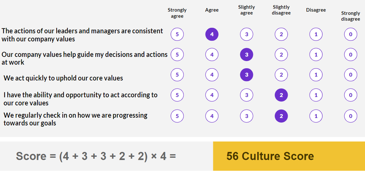Pick 1 for values guide my decisions

click(316, 55)
